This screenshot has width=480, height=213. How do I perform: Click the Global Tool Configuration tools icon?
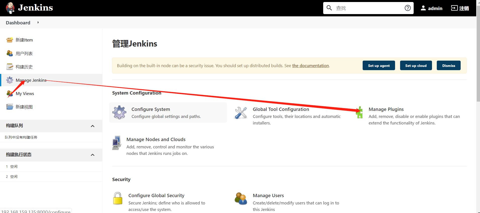click(241, 113)
